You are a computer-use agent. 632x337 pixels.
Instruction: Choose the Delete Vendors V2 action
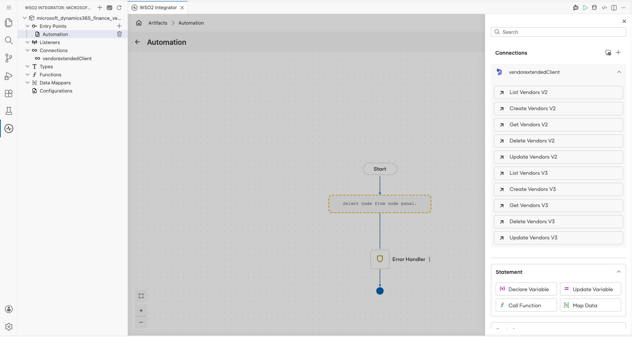[559, 141]
